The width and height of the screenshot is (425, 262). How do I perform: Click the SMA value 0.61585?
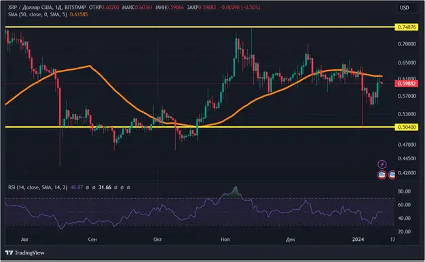point(79,14)
